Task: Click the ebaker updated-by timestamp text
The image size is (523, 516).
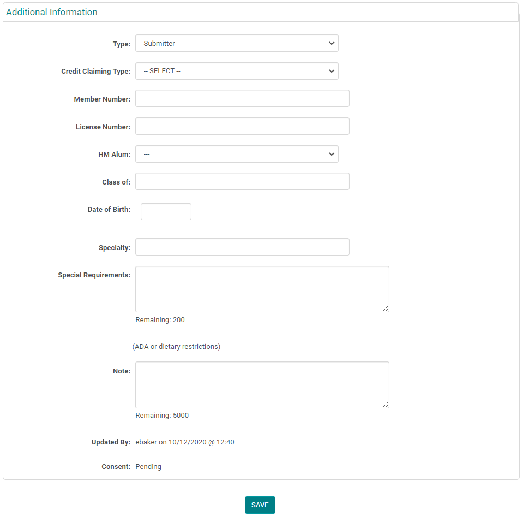Action: pyautogui.click(x=185, y=442)
